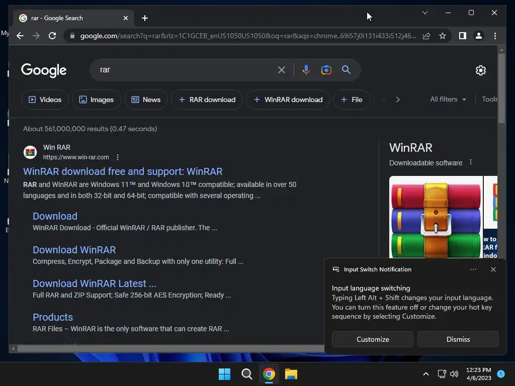Open the tab search chevron in title bar
This screenshot has height=386, width=515.
(424, 13)
